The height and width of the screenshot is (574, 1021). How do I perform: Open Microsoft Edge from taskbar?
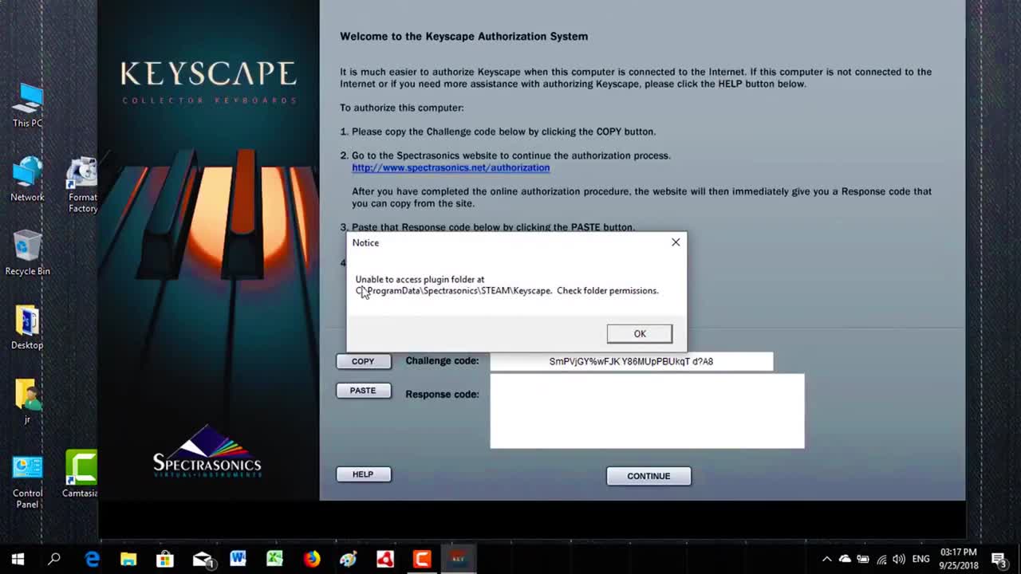(x=92, y=559)
